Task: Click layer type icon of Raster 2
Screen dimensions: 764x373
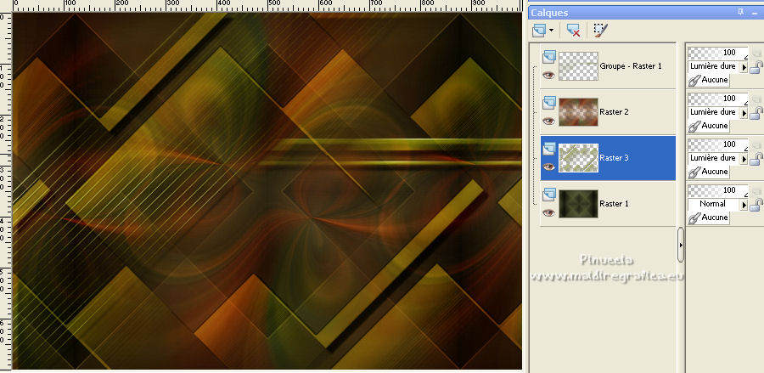Action: tap(549, 103)
